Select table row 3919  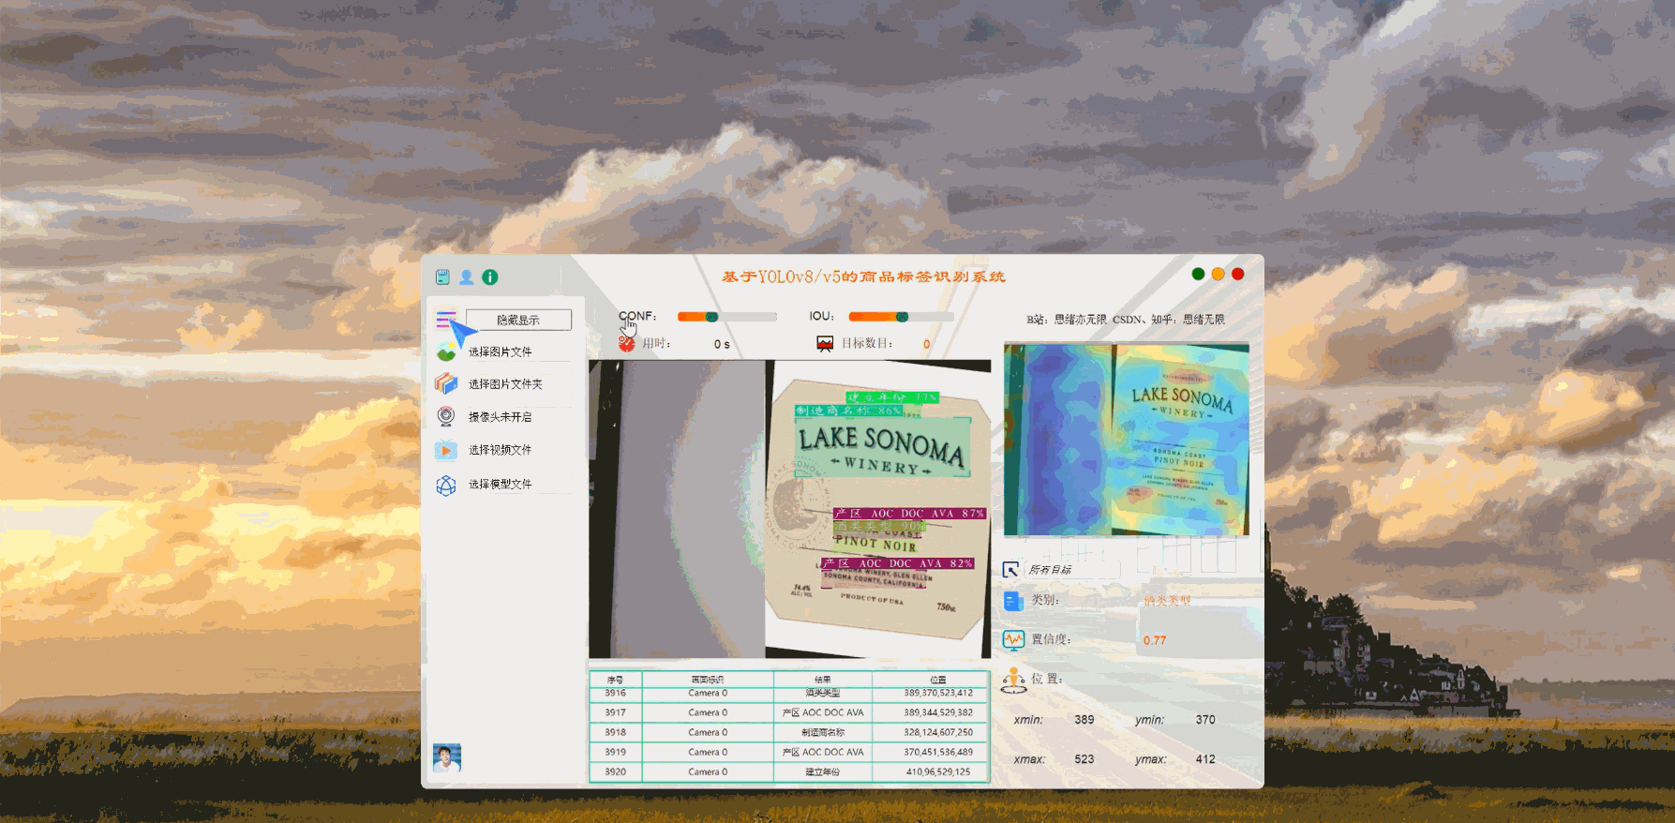[x=789, y=752]
